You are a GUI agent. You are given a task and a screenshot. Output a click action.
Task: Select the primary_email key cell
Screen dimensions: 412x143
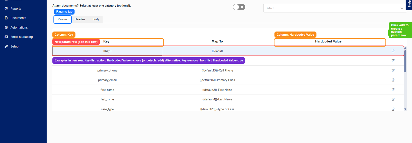tap(107, 80)
